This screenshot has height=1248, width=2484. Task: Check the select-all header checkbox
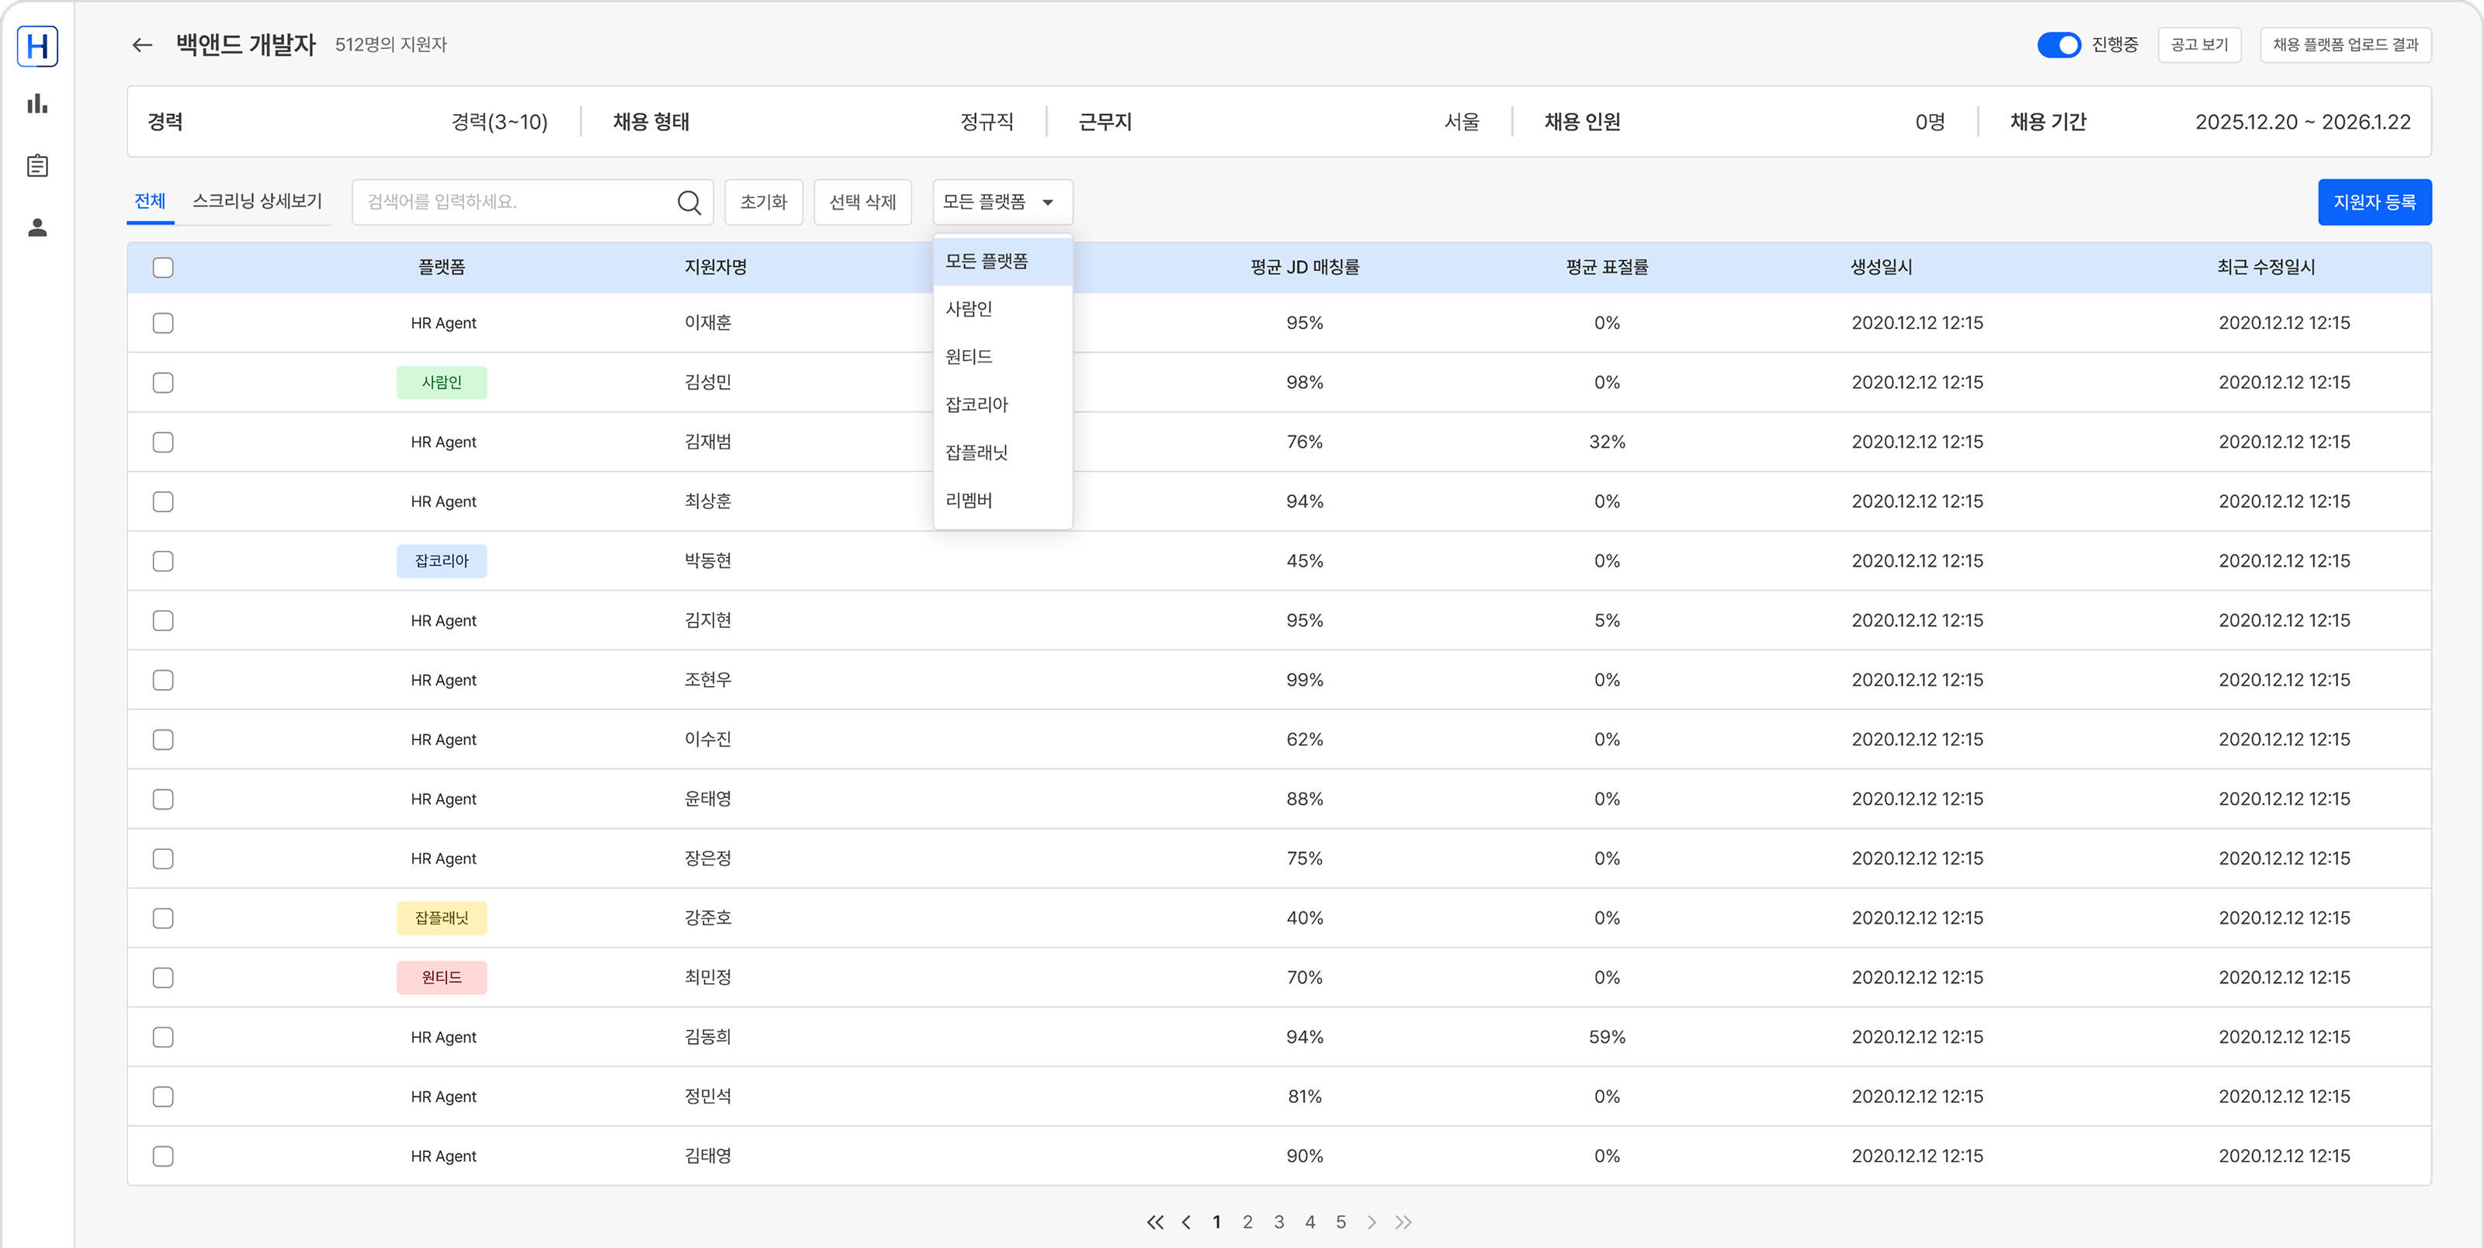[x=163, y=267]
